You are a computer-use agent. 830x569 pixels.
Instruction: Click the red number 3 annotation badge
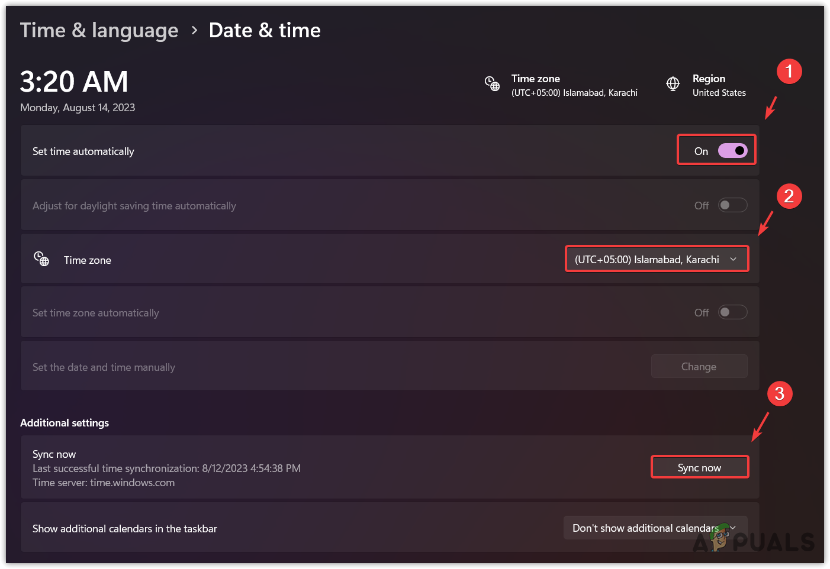pos(780,393)
